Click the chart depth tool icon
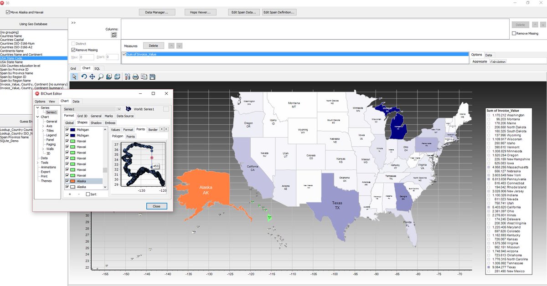Image resolution: width=547 pixels, height=286 pixels. tap(108, 77)
